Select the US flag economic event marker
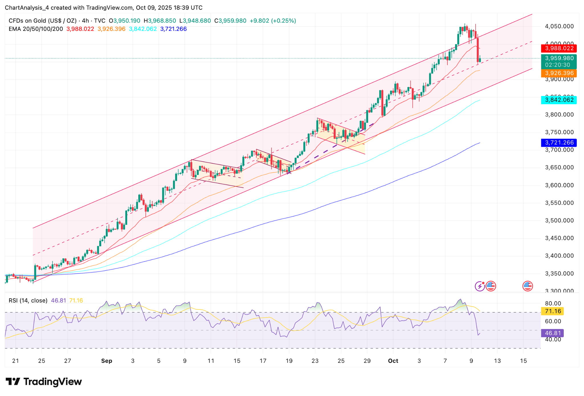 click(491, 286)
